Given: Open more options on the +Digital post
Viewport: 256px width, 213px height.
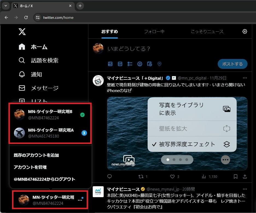Looking at the screenshot, I should tap(245, 78).
